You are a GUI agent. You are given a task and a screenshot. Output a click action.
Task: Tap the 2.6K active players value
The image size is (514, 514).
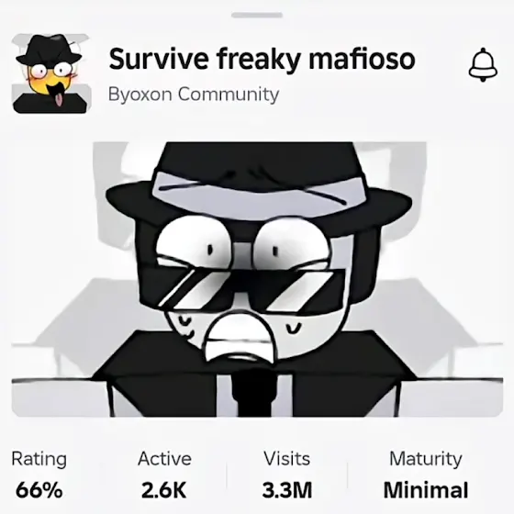pyautogui.click(x=164, y=490)
